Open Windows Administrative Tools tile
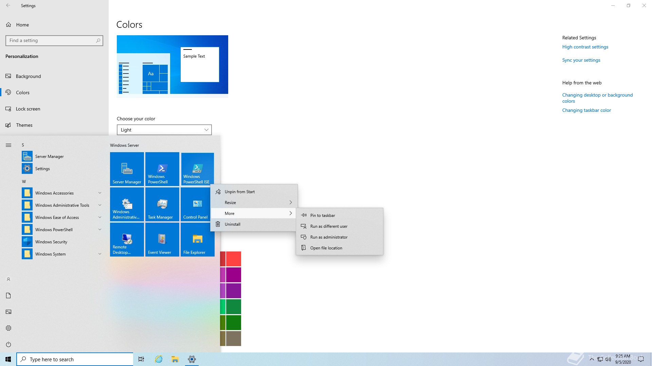This screenshot has width=652, height=366. (127, 204)
